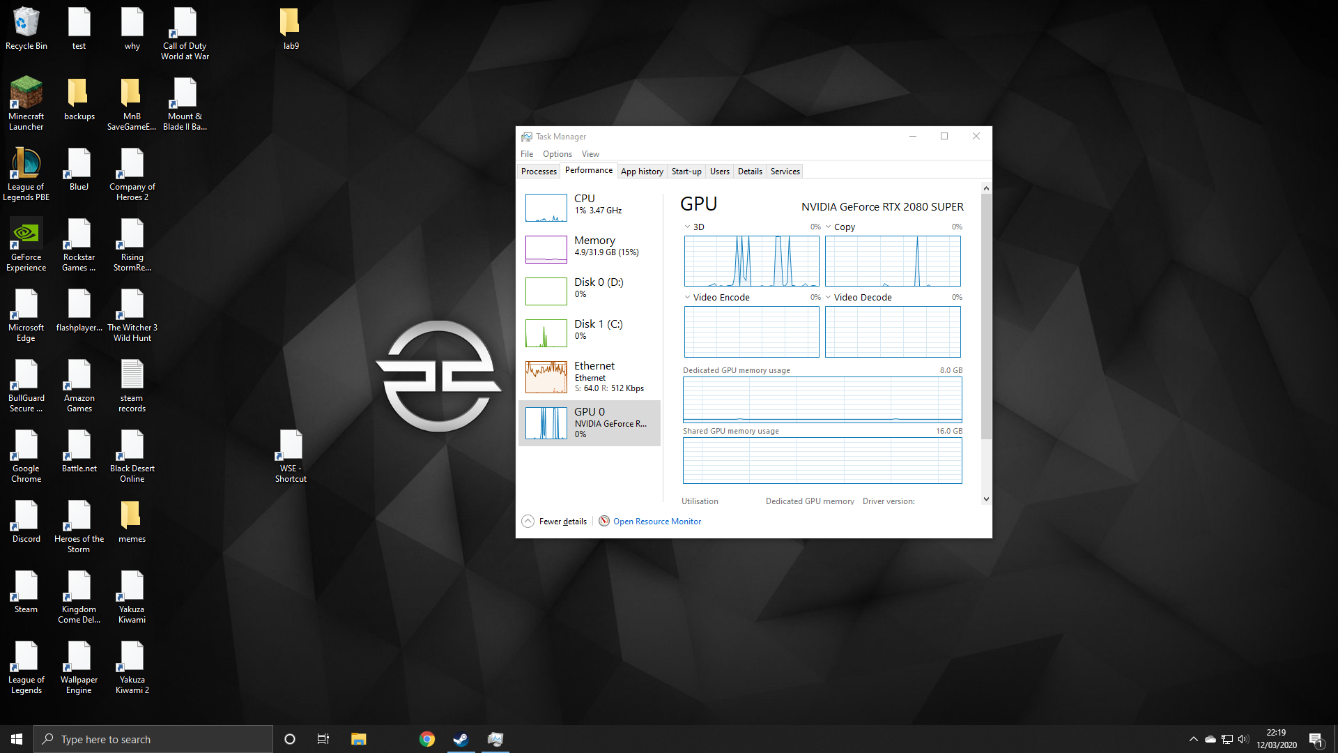Switch to the Users tab

click(720, 172)
